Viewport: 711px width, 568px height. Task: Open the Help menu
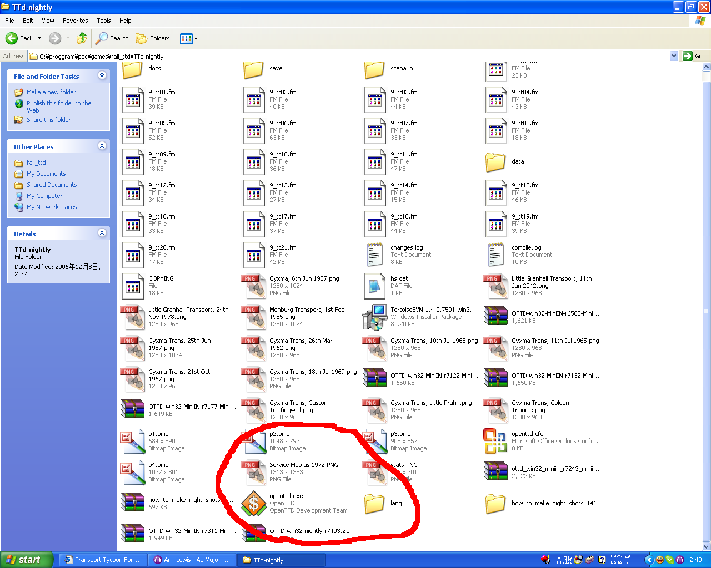tap(126, 21)
